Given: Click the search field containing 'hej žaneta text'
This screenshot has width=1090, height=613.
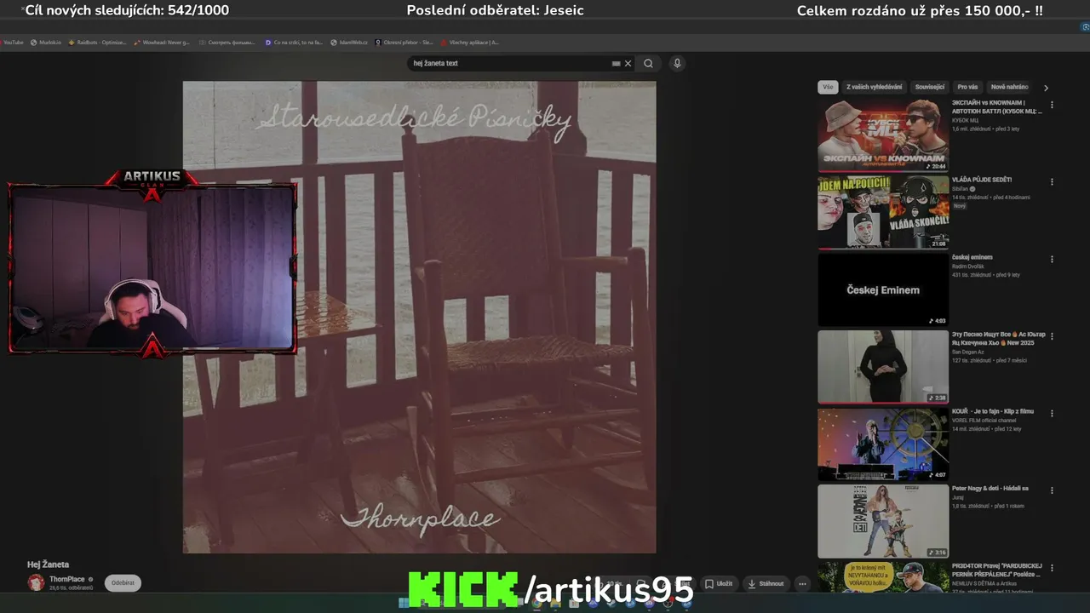Looking at the screenshot, I should [520, 63].
